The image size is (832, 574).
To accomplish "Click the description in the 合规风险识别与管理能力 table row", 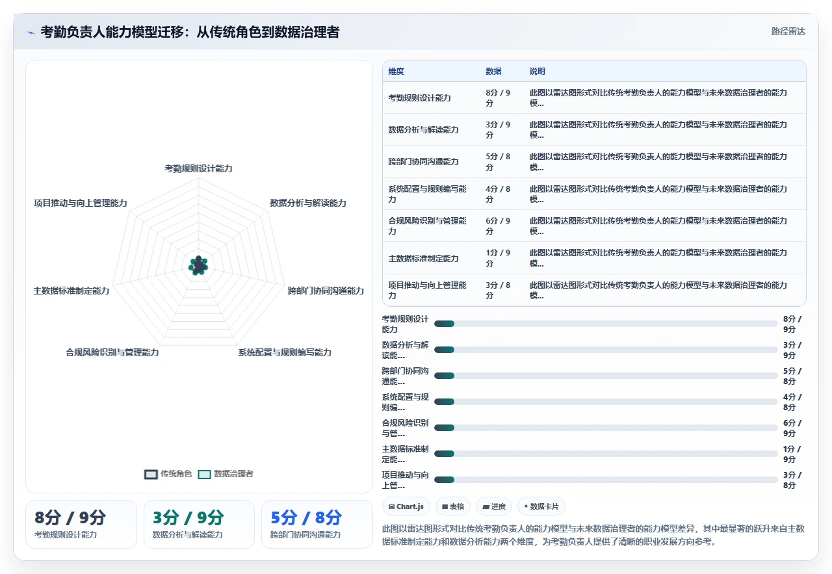I will click(x=658, y=226).
